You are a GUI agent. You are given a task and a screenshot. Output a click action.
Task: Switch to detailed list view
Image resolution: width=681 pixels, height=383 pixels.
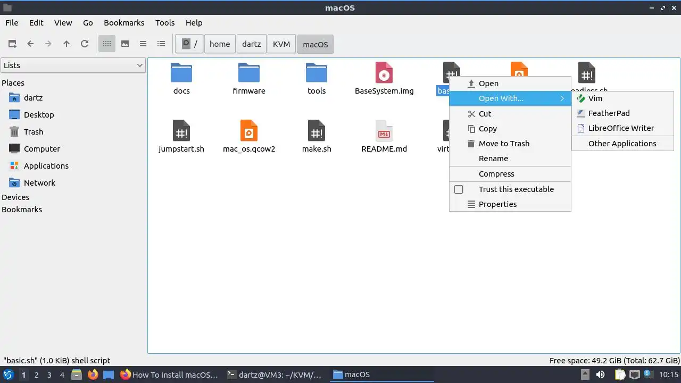161,44
